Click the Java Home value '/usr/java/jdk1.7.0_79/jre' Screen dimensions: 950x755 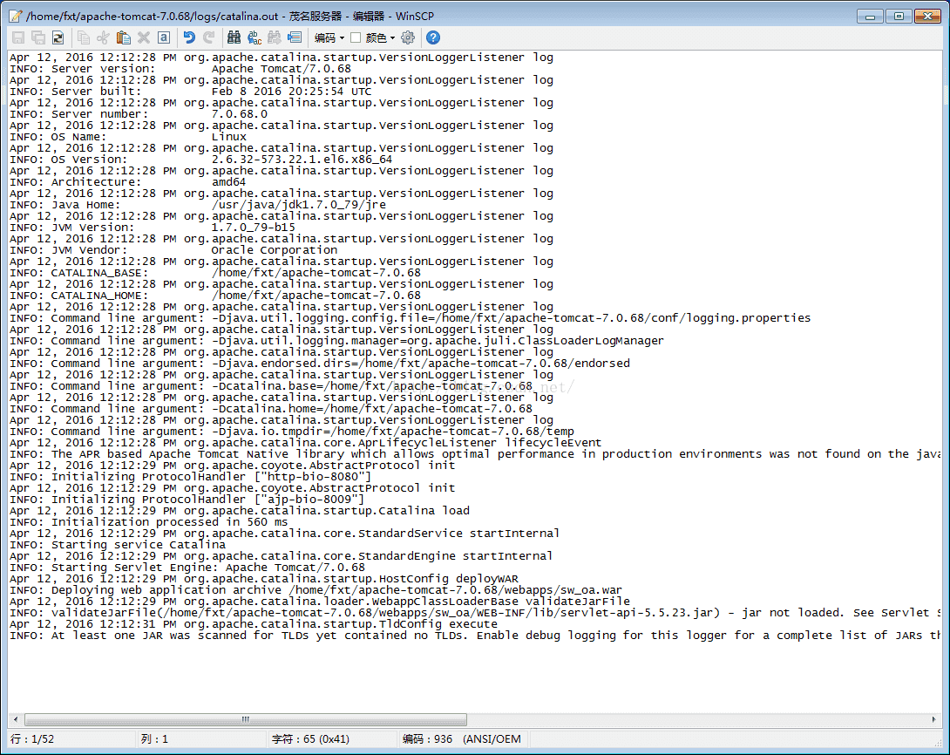(x=299, y=205)
